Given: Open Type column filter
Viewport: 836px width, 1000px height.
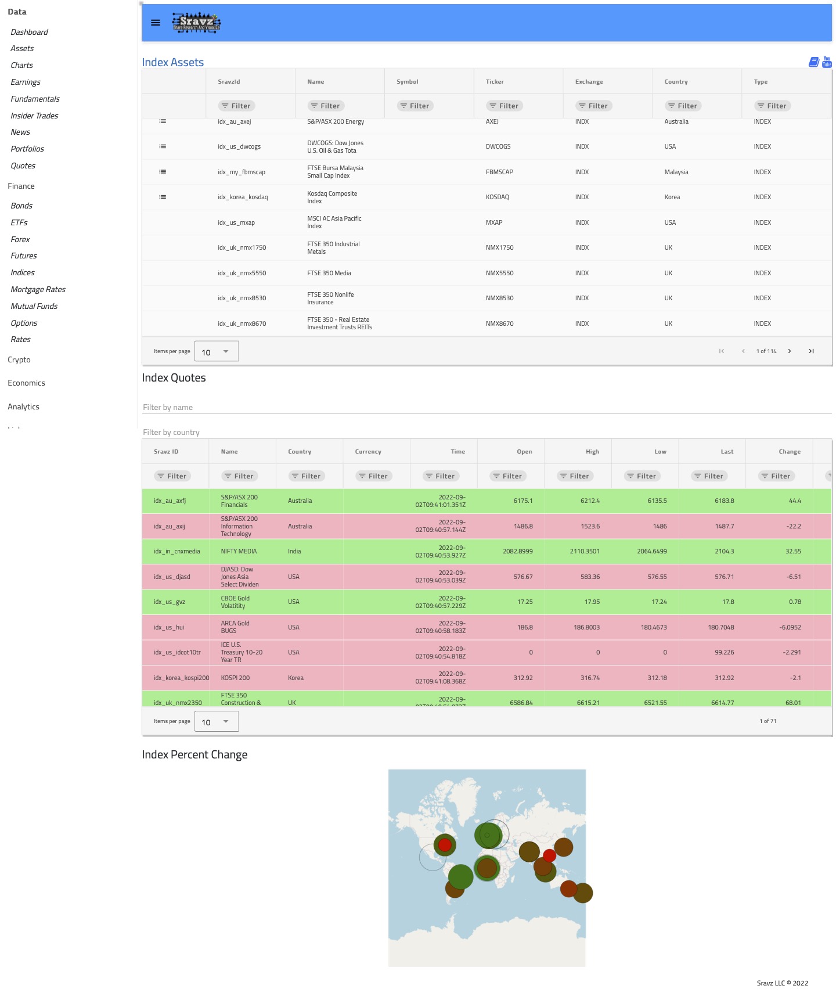Looking at the screenshot, I should 773,106.
